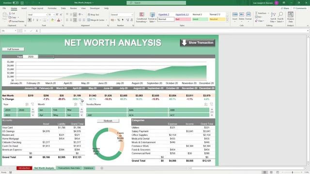The image size is (310, 174).
Task: Open Conditional Formatting
Action: pyautogui.click(x=141, y=17)
